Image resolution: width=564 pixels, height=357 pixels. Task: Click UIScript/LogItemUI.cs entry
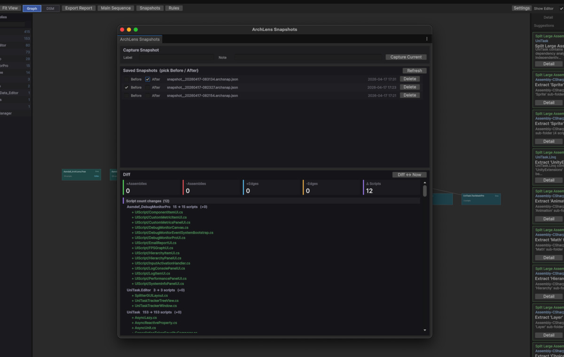pyautogui.click(x=151, y=273)
